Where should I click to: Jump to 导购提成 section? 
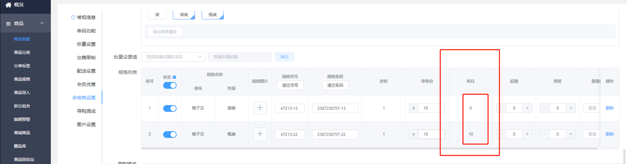[x=86, y=111]
